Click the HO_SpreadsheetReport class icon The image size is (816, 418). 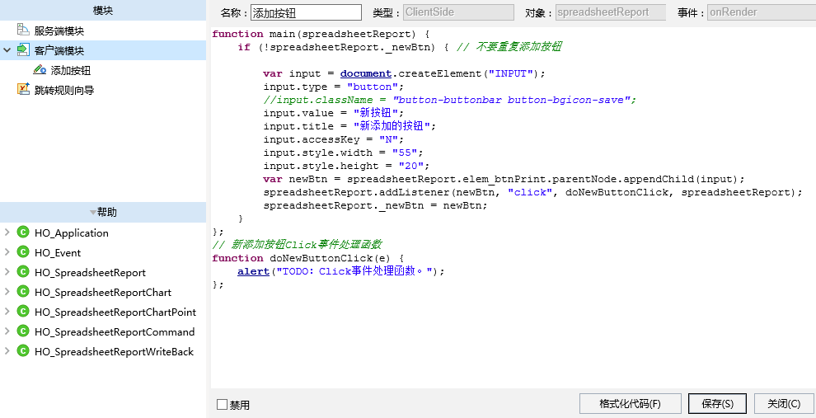[23, 272]
